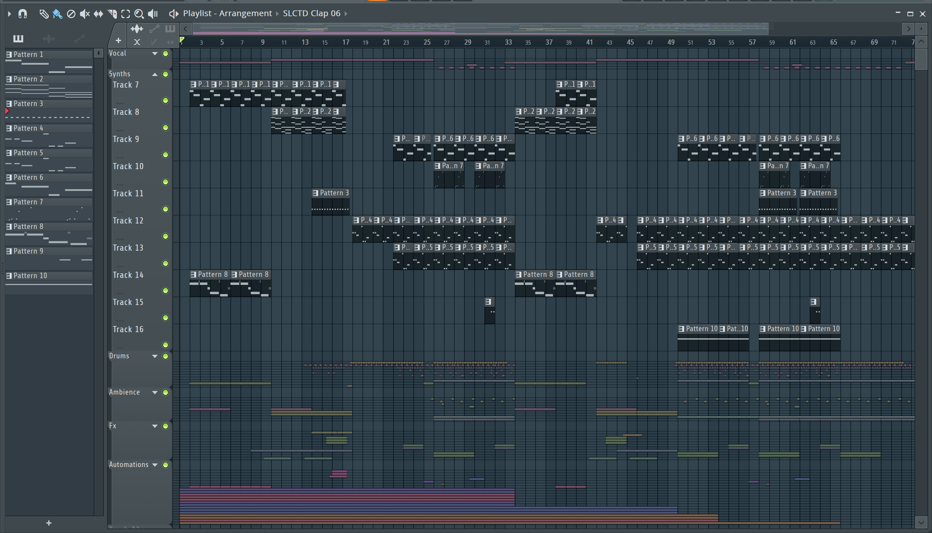Click bar 17 on the timeline ruler
The width and height of the screenshot is (932, 533).
346,42
